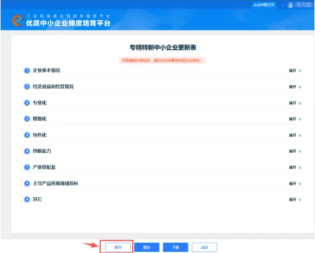The image size is (315, 253).
Task: Click the 返回 back button
Action: coord(204,247)
